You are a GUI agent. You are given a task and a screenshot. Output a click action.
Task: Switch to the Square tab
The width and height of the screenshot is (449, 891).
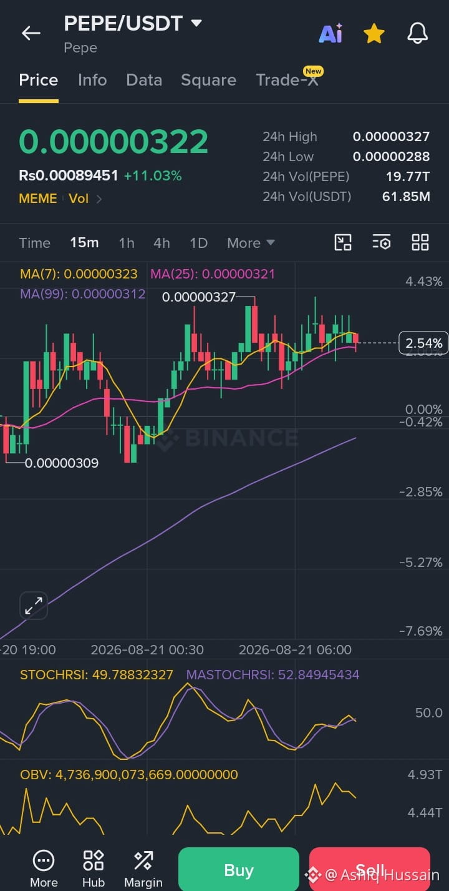coord(208,80)
